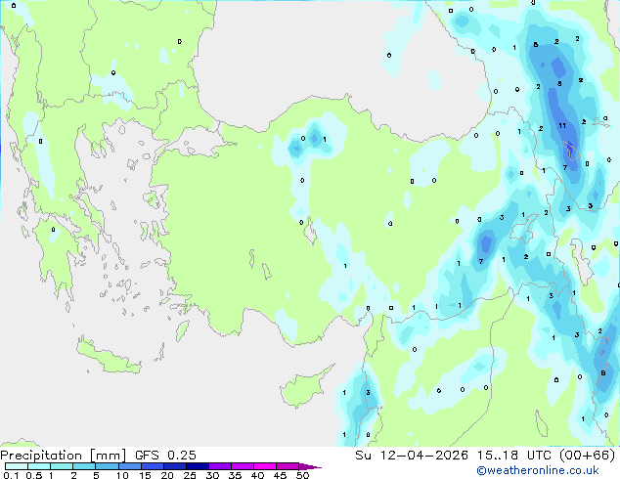620x479 pixels.
Task: Click the legend label "45"
Action: pos(280,475)
